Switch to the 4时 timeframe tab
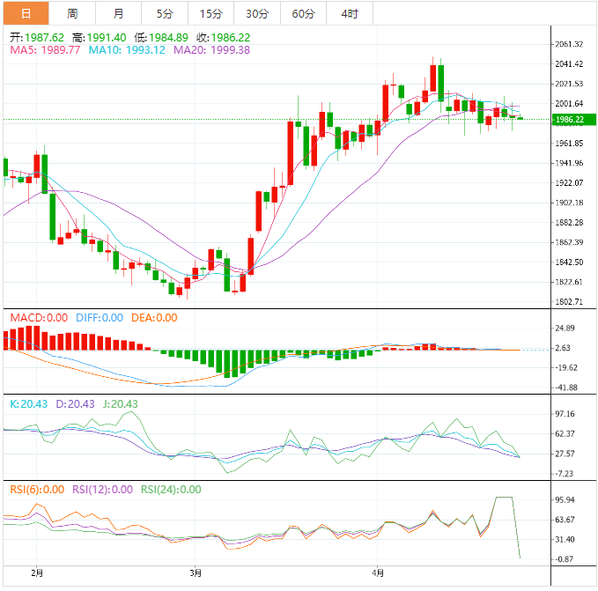Image resolution: width=598 pixels, height=591 pixels. click(349, 13)
